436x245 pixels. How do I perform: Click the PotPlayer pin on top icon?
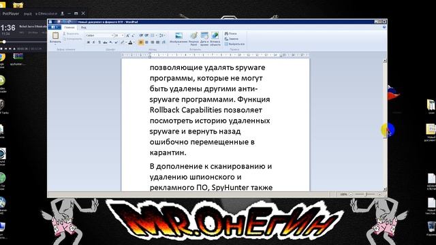pyautogui.click(x=63, y=14)
